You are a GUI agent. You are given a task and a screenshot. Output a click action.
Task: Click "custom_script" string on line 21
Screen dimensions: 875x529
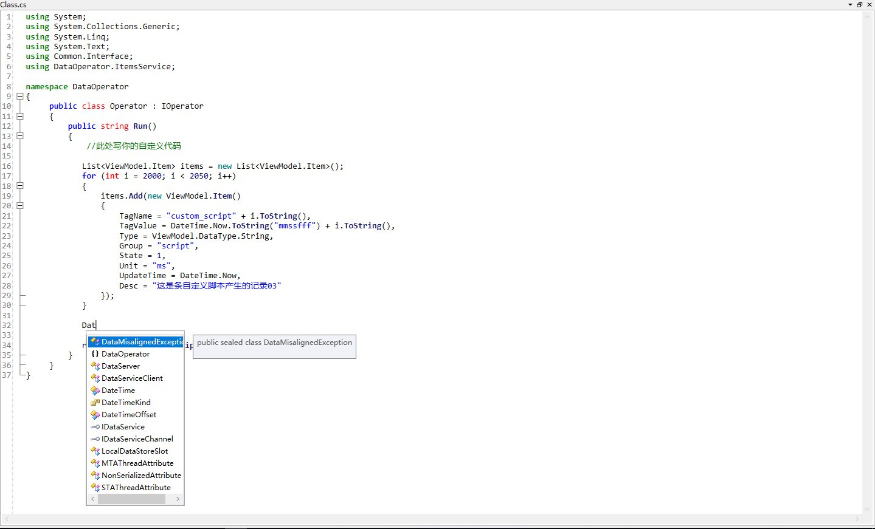[201, 216]
